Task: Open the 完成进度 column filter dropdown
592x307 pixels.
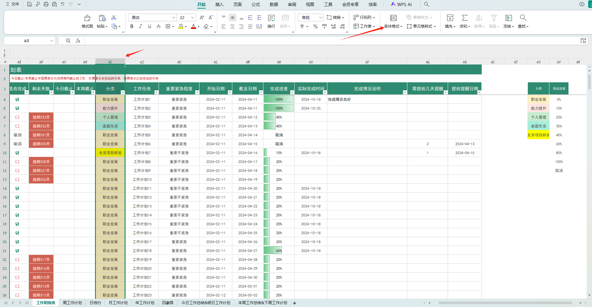Action: point(292,92)
